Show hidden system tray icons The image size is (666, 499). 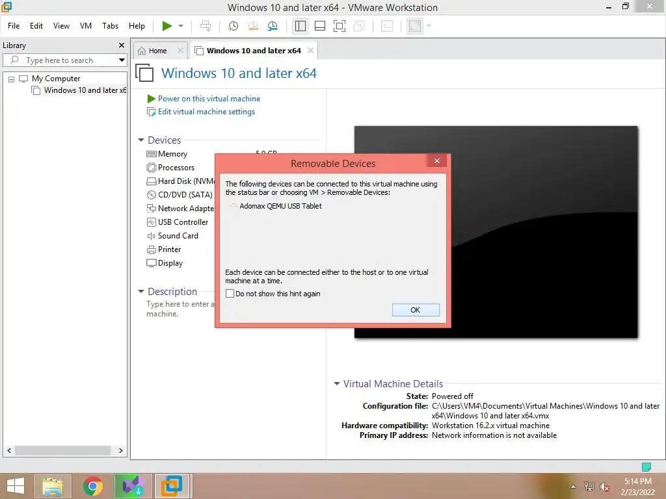coord(574,487)
